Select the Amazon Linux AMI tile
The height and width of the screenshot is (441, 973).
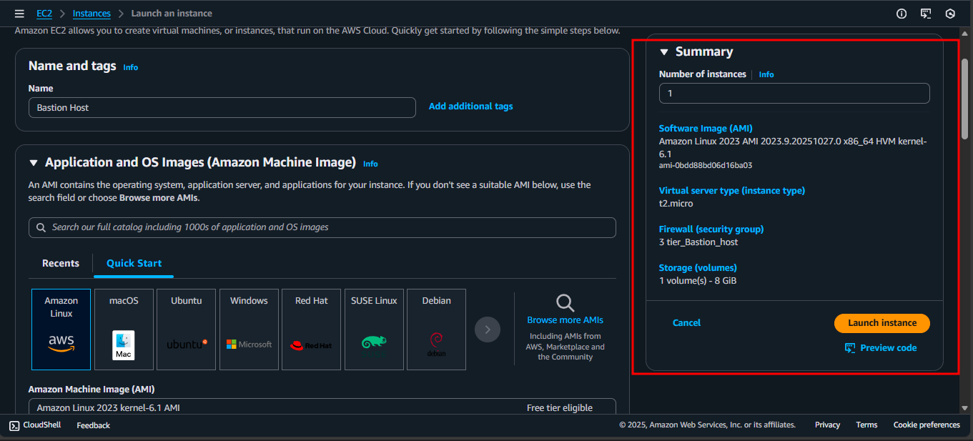tap(61, 329)
